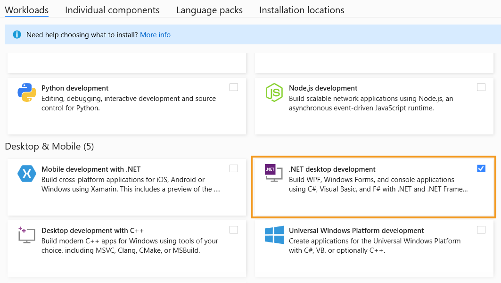Select the Node.js development title text
The image size is (501, 283).
(323, 88)
